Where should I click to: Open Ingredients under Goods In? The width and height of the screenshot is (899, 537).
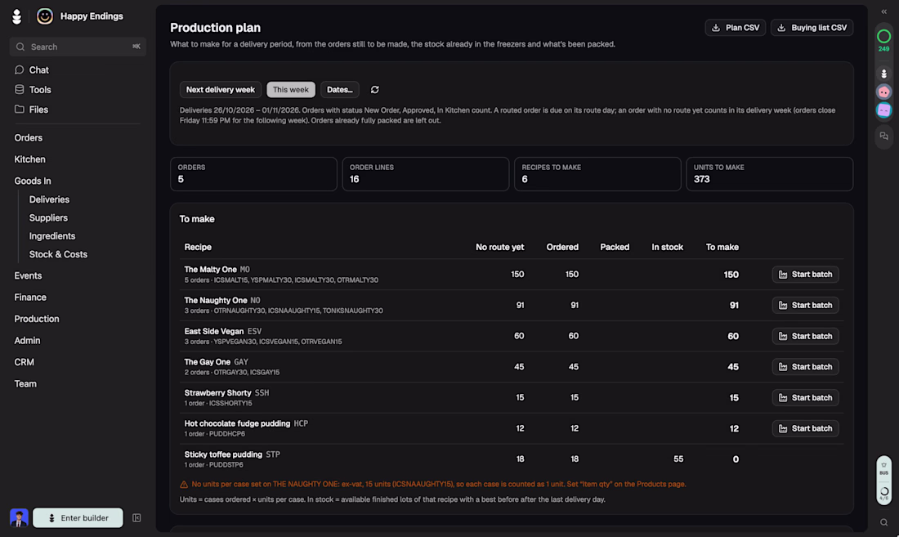(x=52, y=236)
